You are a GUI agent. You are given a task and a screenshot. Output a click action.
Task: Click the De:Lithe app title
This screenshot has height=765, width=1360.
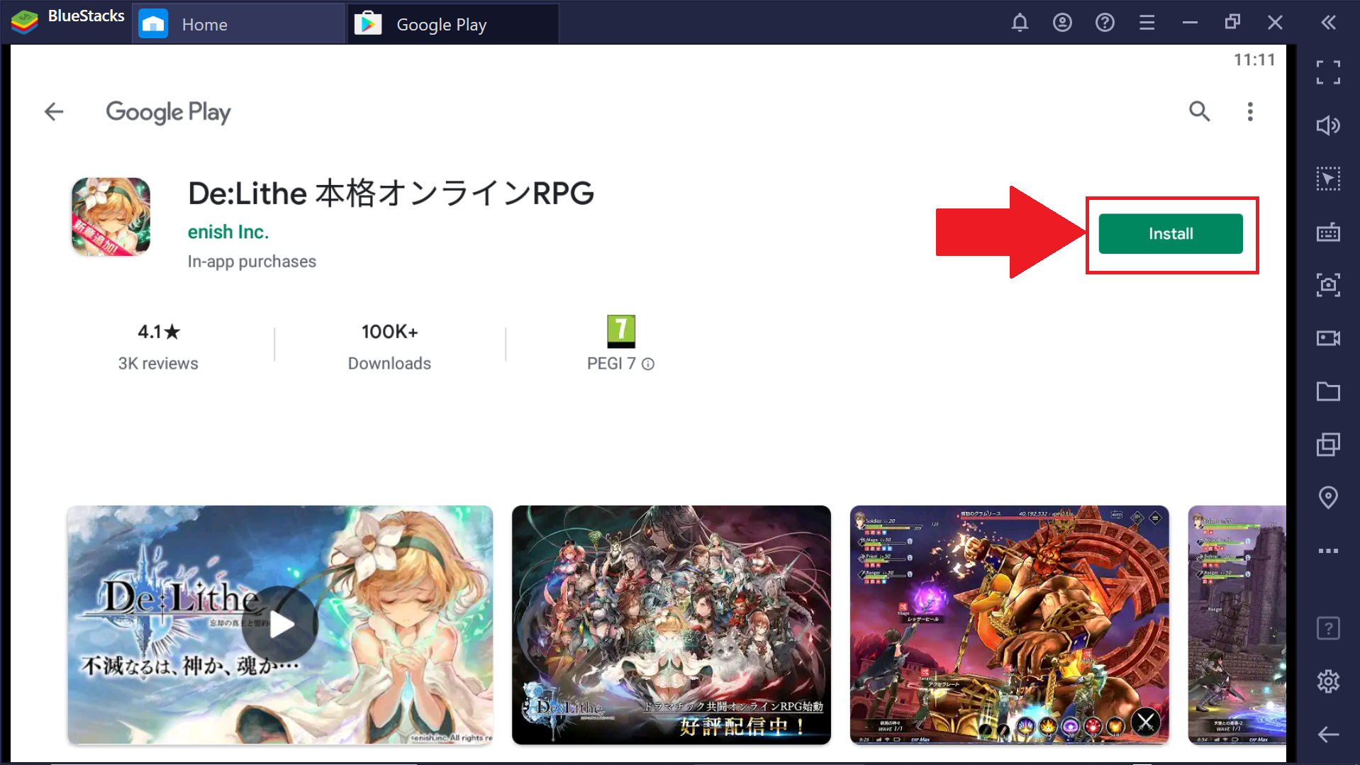point(391,193)
